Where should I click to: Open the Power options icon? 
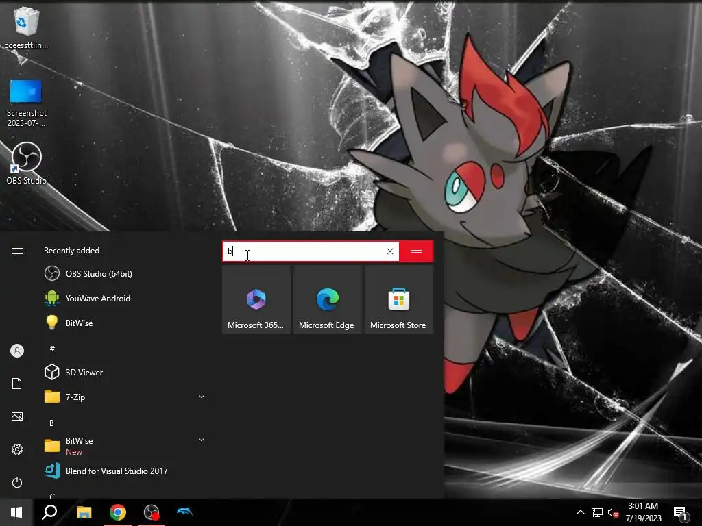click(x=17, y=482)
